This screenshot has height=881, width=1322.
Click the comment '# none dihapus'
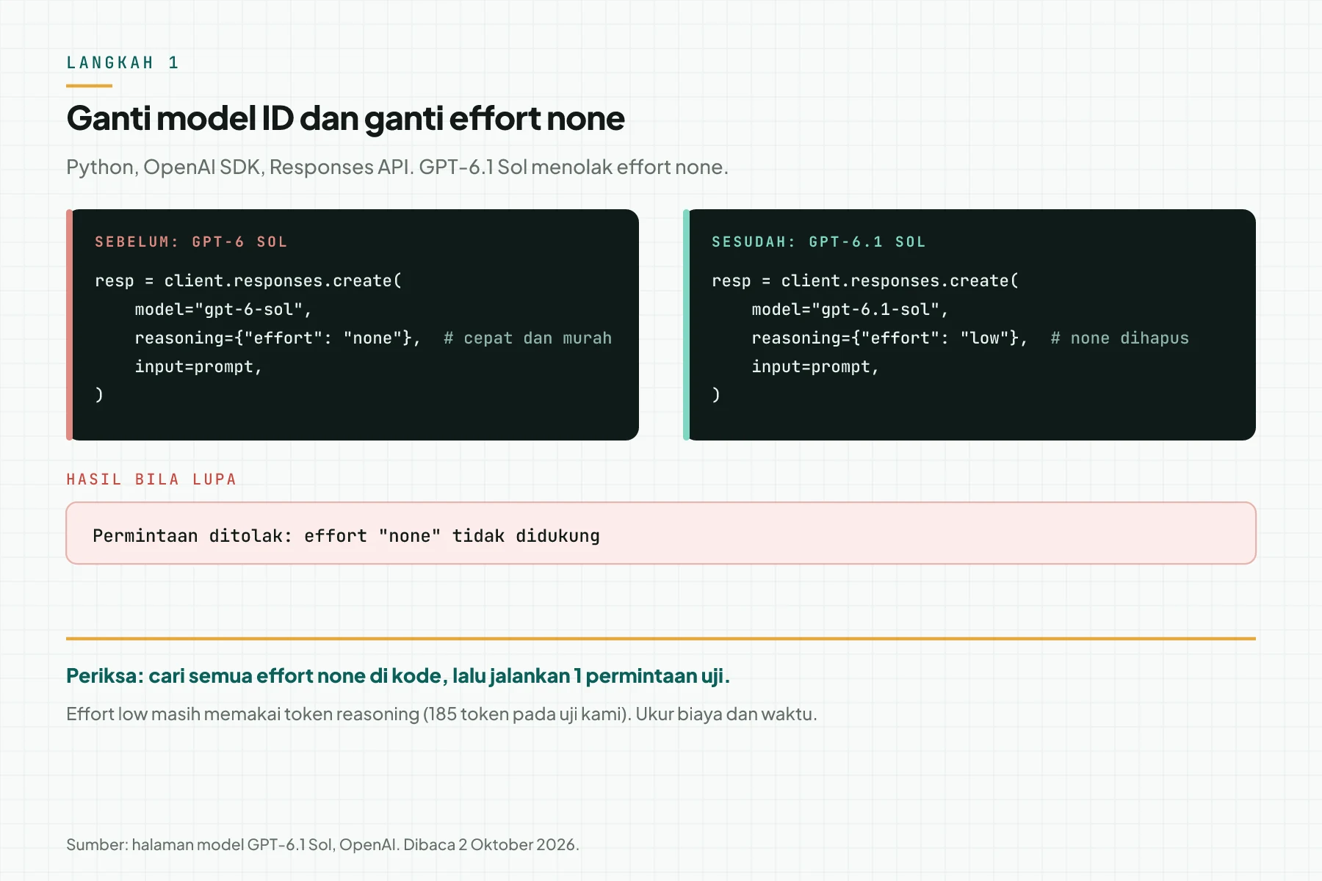(x=1119, y=338)
